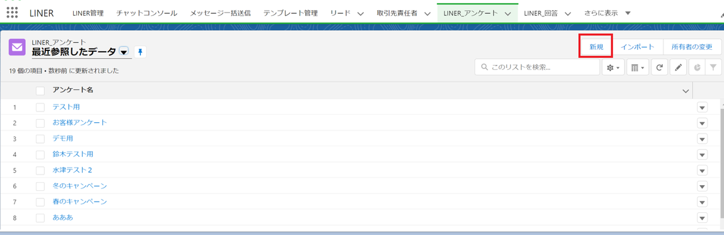Open the テスト用 survey record
724x235 pixels.
(x=66, y=106)
